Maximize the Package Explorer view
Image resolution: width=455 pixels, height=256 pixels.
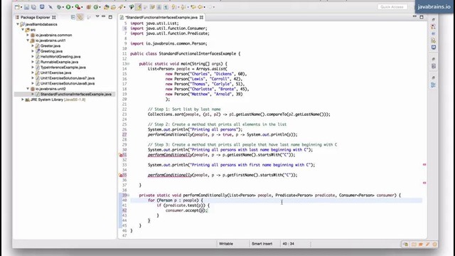pyautogui.click(x=110, y=17)
